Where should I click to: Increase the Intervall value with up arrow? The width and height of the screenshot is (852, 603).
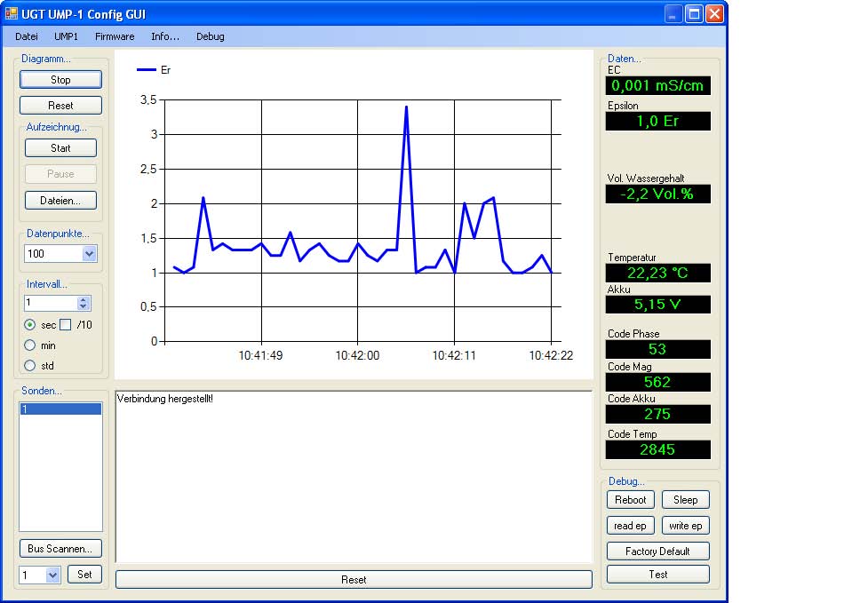pos(84,299)
